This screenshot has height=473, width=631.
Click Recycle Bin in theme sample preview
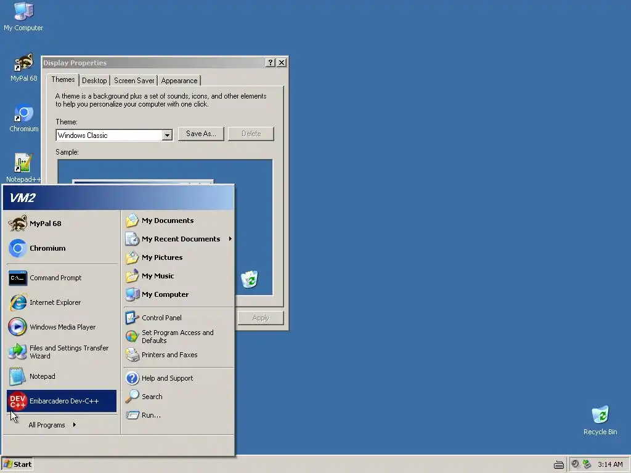click(x=250, y=279)
